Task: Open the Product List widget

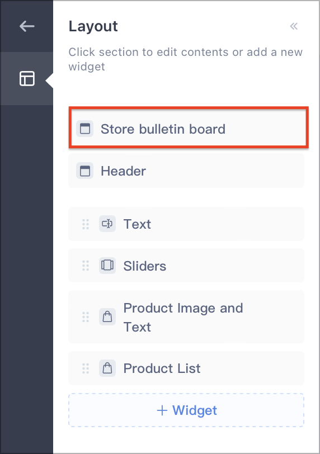Action: coord(186,368)
